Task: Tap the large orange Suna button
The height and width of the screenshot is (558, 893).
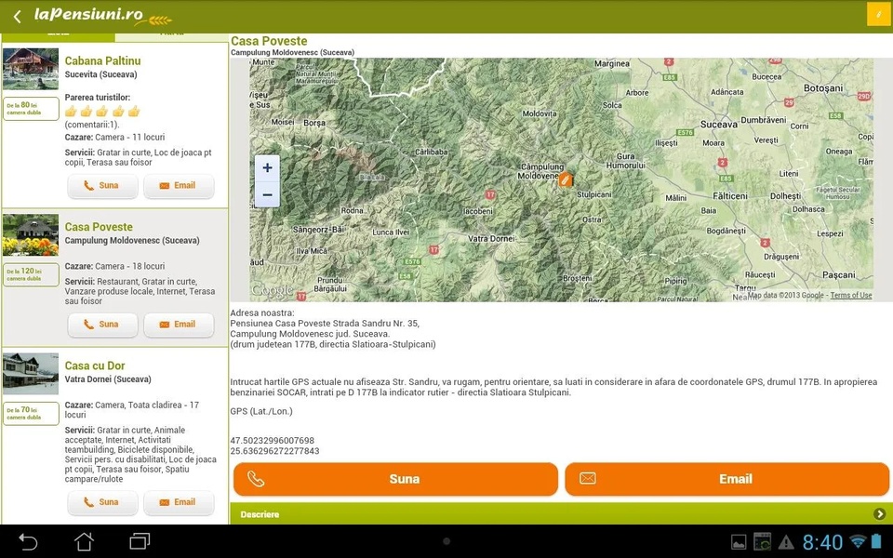Action: pyautogui.click(x=395, y=479)
